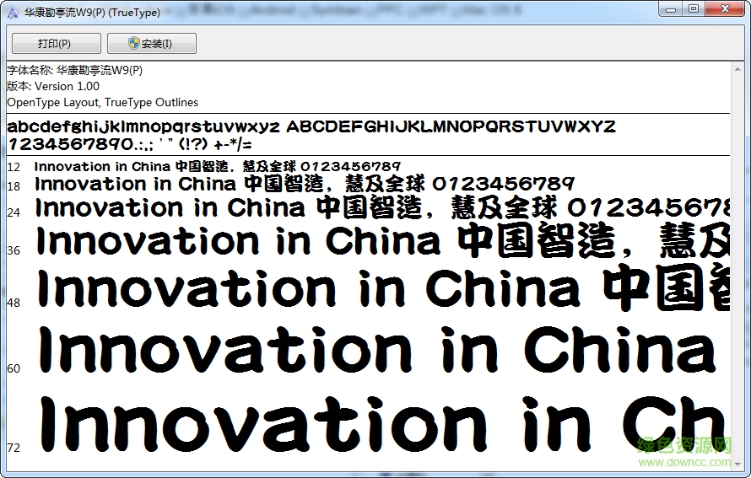Click the OpenType Layout, TrueType Outlines text

(102, 102)
